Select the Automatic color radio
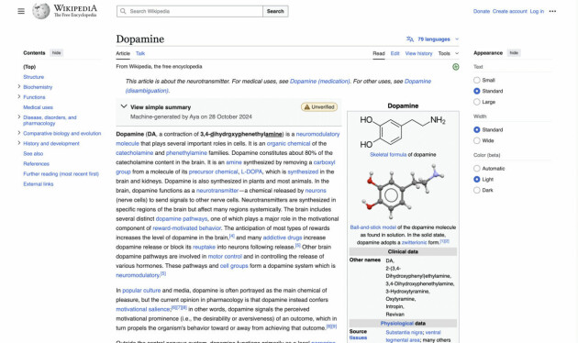Screen dimensions: 578x343 pyautogui.click(x=477, y=169)
